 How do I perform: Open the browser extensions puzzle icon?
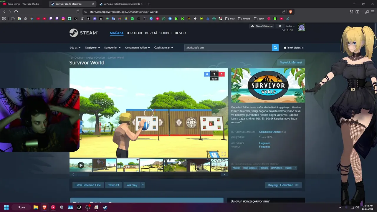click(x=351, y=12)
